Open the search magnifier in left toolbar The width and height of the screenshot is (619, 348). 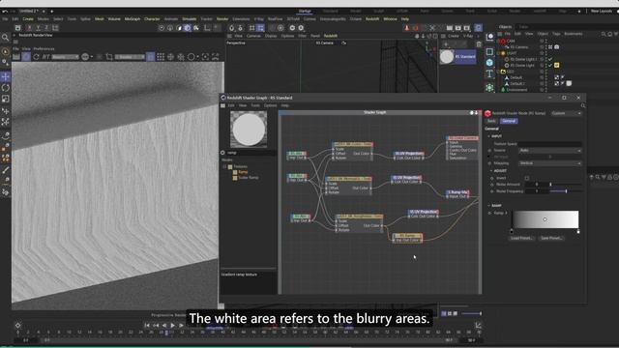pyautogui.click(x=6, y=38)
